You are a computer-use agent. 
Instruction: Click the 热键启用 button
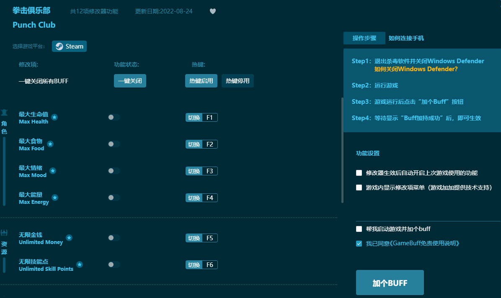(201, 81)
